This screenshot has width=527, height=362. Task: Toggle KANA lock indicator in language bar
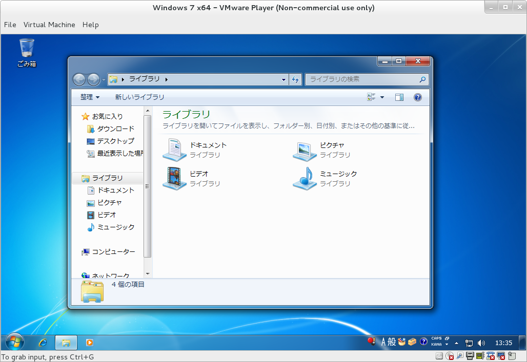[x=436, y=345]
